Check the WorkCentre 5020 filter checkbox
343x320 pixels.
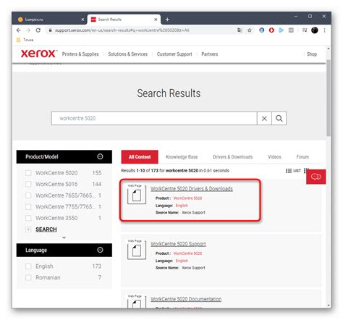click(x=28, y=173)
